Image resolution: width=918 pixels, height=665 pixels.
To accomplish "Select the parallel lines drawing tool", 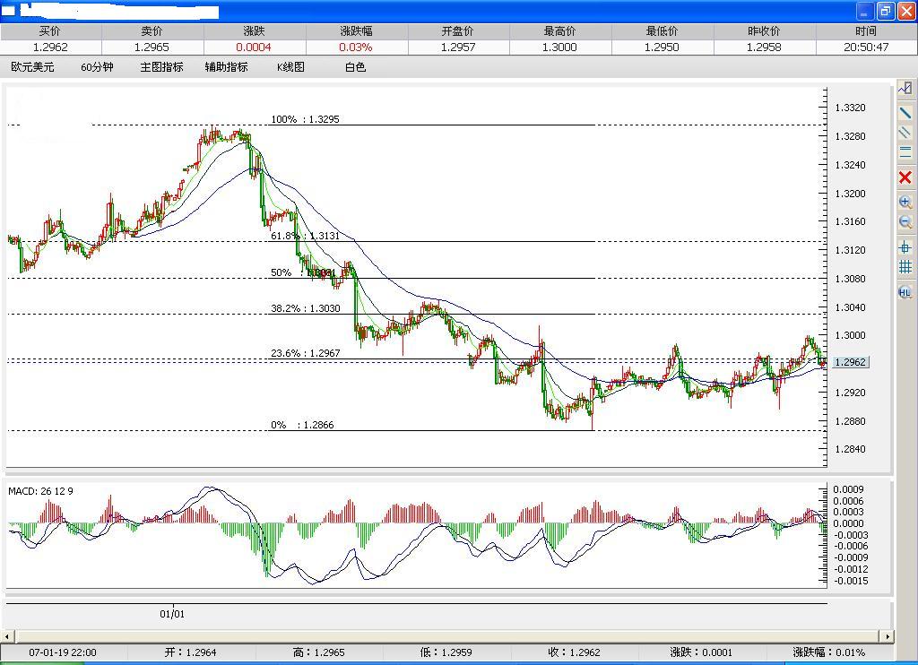I will coord(905,132).
